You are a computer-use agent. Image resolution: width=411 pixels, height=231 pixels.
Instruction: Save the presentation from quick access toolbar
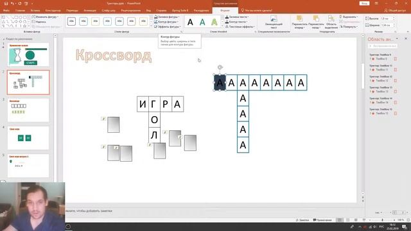(x=6, y=3)
